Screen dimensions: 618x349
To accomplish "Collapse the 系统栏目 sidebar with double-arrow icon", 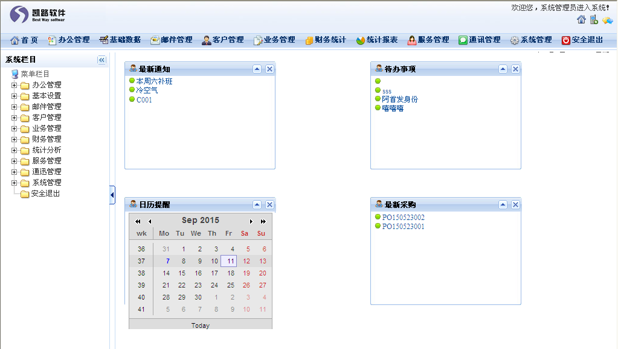I will click(101, 60).
